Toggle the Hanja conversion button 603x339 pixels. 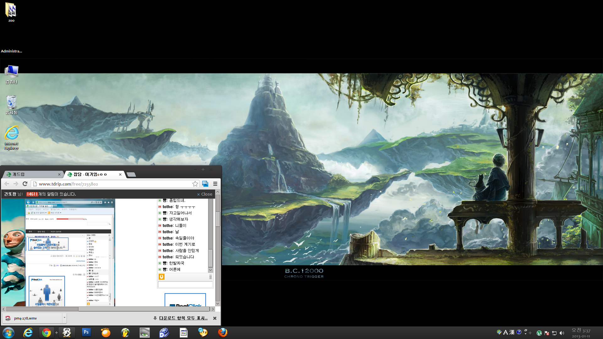tap(512, 332)
